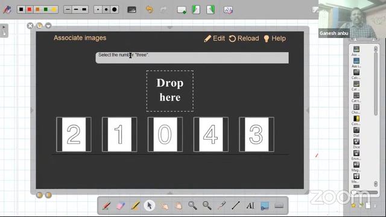
Task: Click the Drop here target box
Action: [170, 91]
